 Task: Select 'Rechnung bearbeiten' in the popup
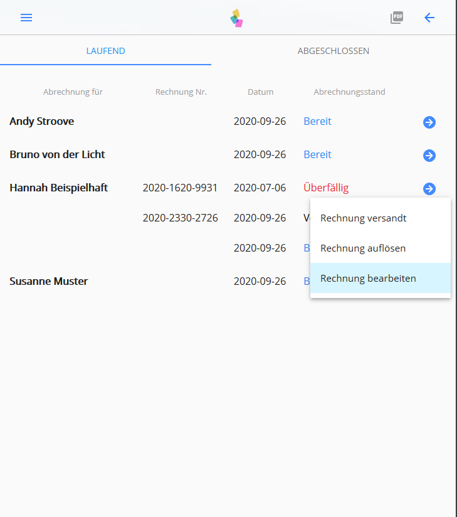(x=368, y=278)
